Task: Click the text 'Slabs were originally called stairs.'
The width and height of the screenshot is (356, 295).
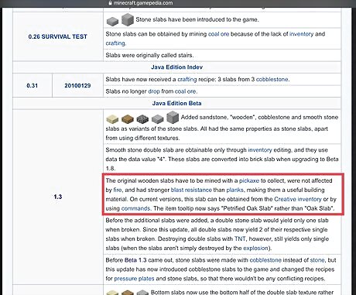Action: pyautogui.click(x=149, y=55)
